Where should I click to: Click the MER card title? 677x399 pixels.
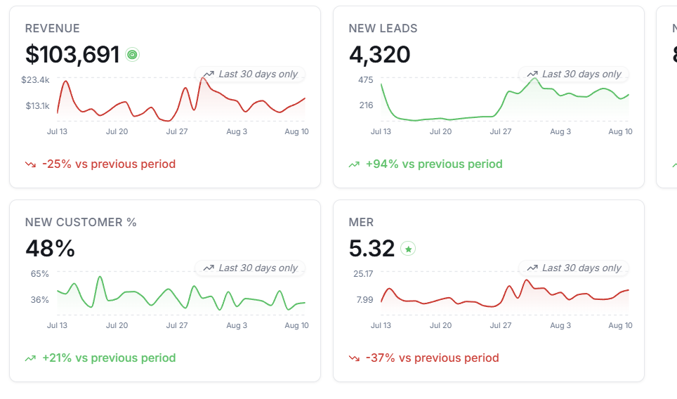click(361, 223)
